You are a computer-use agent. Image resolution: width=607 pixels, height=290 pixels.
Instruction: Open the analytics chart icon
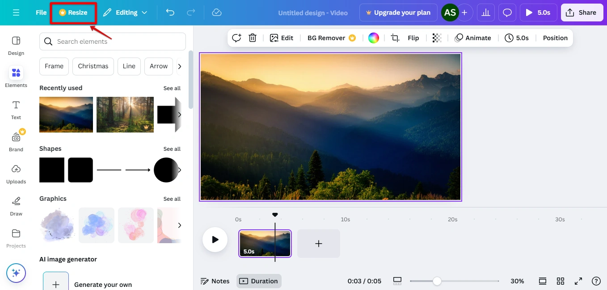[485, 12]
